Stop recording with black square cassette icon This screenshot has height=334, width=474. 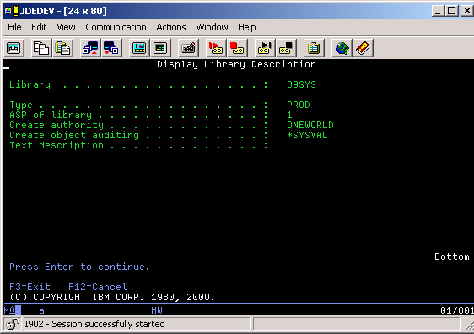pos(286,48)
